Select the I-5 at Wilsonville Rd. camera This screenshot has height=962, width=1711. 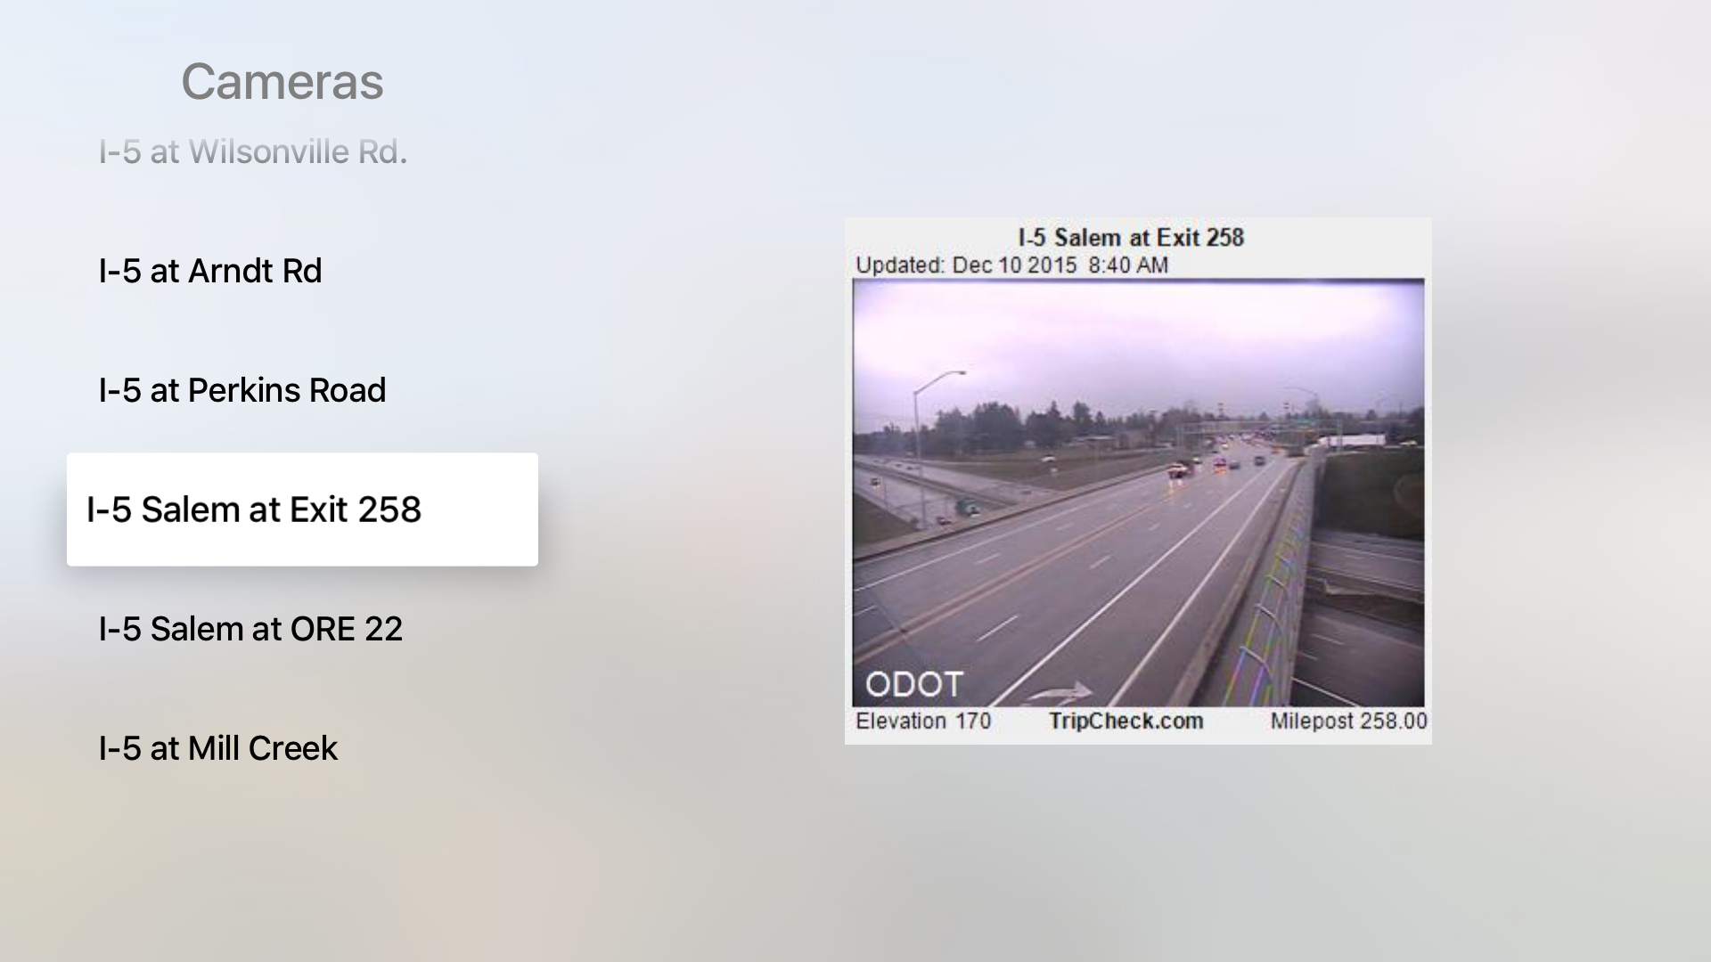(253, 151)
